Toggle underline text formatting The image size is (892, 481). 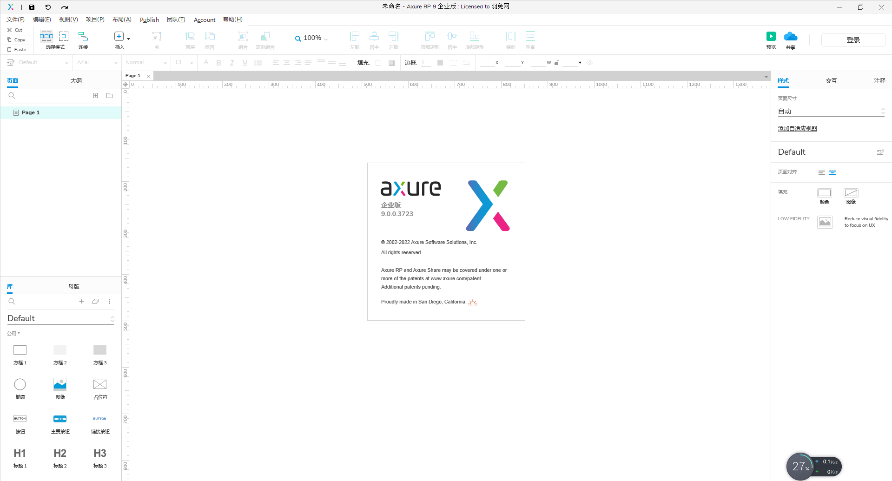pyautogui.click(x=244, y=62)
